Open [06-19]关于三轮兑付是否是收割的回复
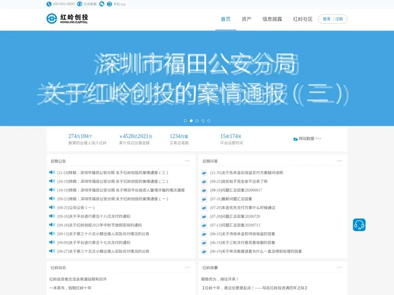The height and width of the screenshot is (295, 394). (x=242, y=243)
